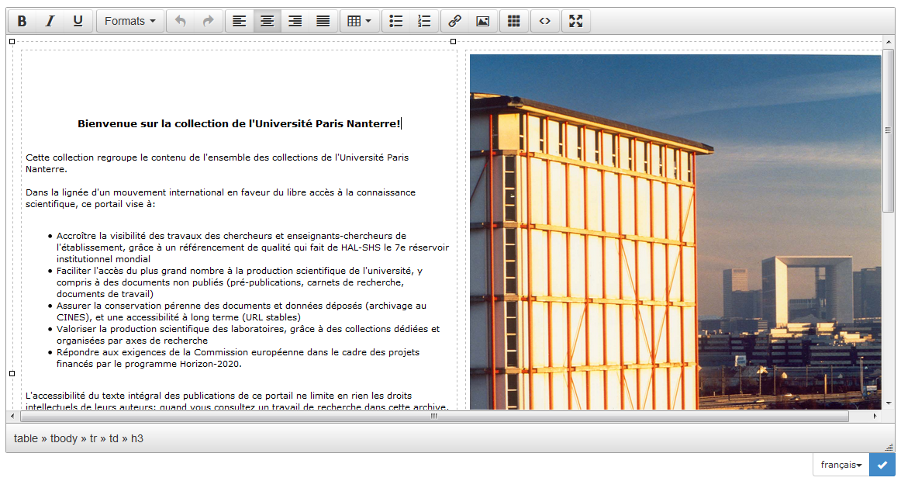Toggle fullscreen editor mode
Screen dimensions: 901x481
click(576, 21)
